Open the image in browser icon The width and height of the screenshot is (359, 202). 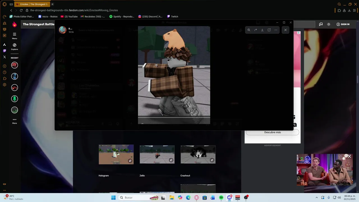(x=269, y=30)
